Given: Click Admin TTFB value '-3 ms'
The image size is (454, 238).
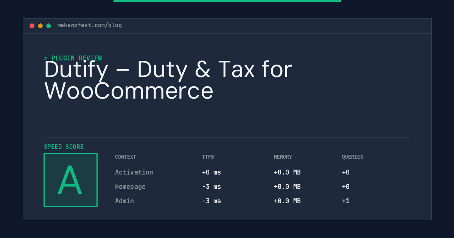Looking at the screenshot, I should click(211, 201).
